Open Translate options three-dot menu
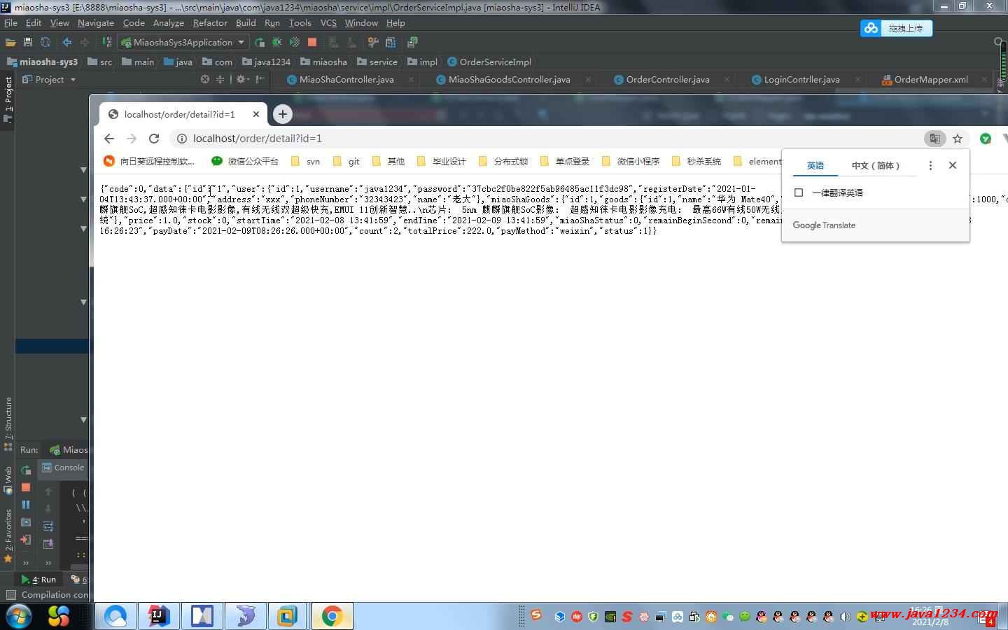This screenshot has width=1008, height=630. pos(930,165)
